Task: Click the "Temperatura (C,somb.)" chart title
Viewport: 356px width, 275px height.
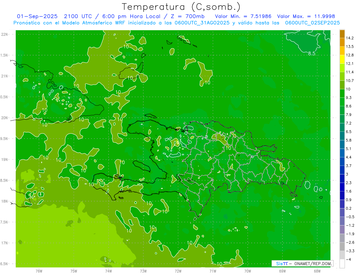Action: point(181,7)
